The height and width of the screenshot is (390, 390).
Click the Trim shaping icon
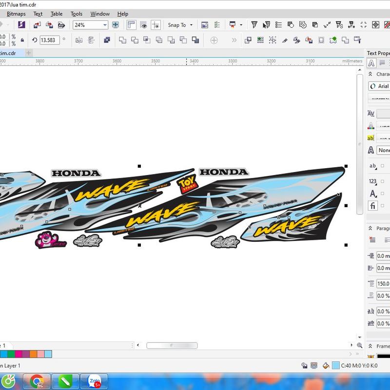(x=135, y=40)
